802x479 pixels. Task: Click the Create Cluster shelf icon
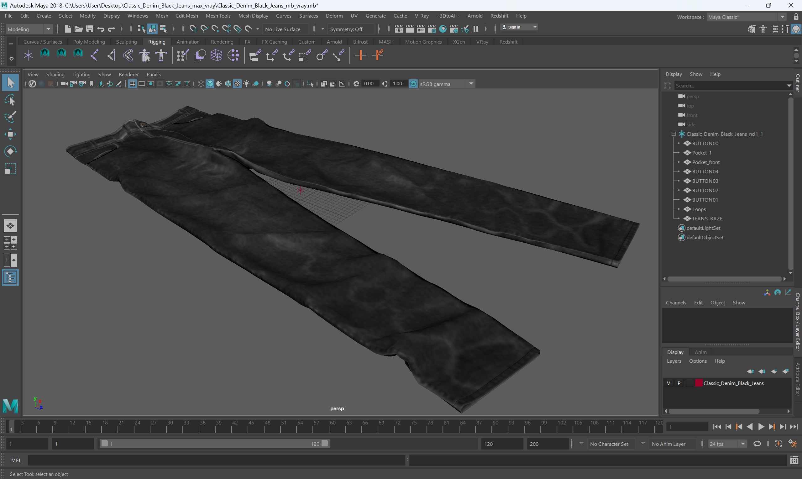click(233, 55)
